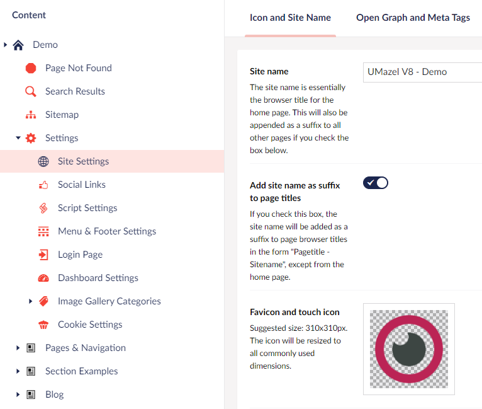Expand the Pages & Navigation node arrow

pyautogui.click(x=18, y=348)
